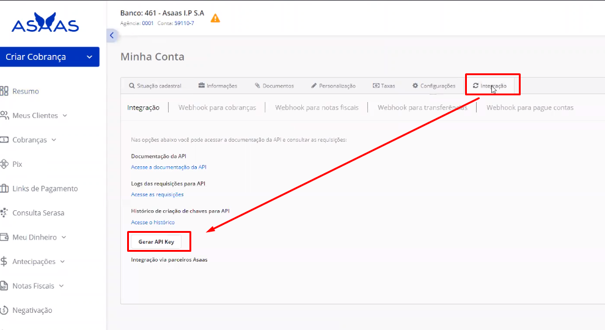Click the 'Documentação da API' label
This screenshot has width=605, height=330.
(x=158, y=156)
